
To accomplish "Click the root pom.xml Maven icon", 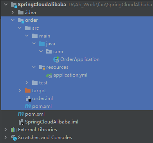I will pos(21,114).
